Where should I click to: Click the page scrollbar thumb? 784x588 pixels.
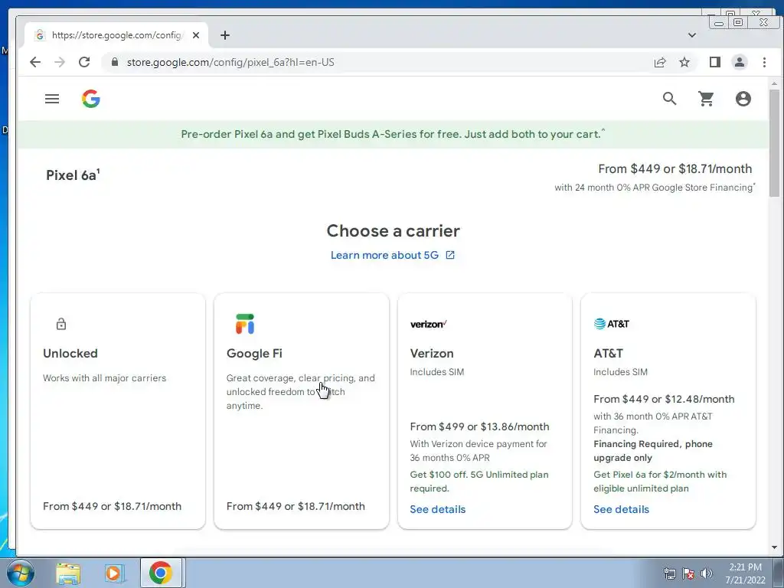coord(774,143)
